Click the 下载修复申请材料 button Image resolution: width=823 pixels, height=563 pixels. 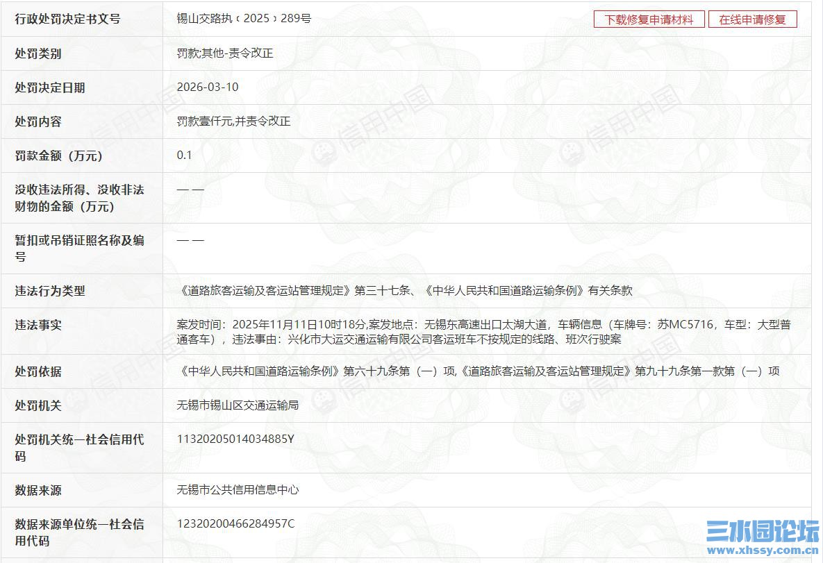[x=647, y=19]
